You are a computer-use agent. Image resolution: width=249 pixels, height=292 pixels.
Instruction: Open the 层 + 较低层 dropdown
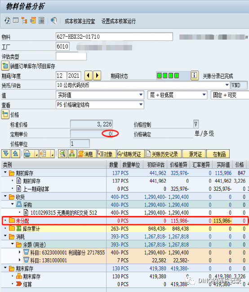[204, 95]
